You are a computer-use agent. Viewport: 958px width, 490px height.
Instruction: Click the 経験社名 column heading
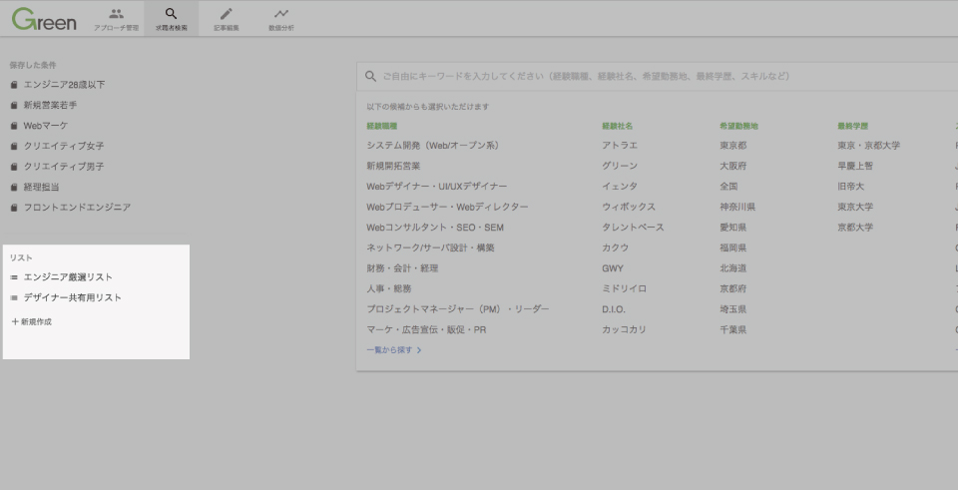[x=617, y=126]
